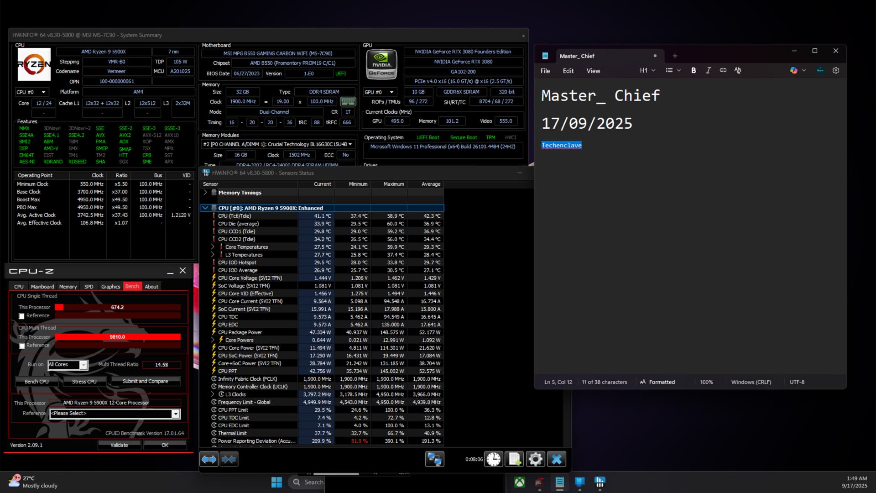Toggle italic formatting in Notepad

tap(708, 70)
